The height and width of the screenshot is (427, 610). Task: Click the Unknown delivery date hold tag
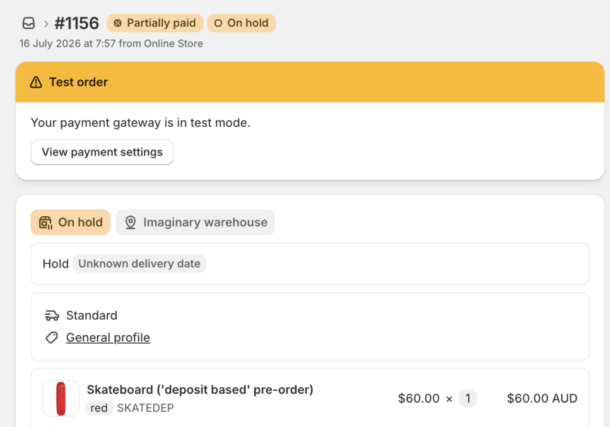point(139,264)
